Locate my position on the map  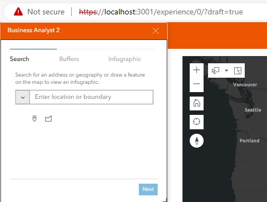click(196, 122)
